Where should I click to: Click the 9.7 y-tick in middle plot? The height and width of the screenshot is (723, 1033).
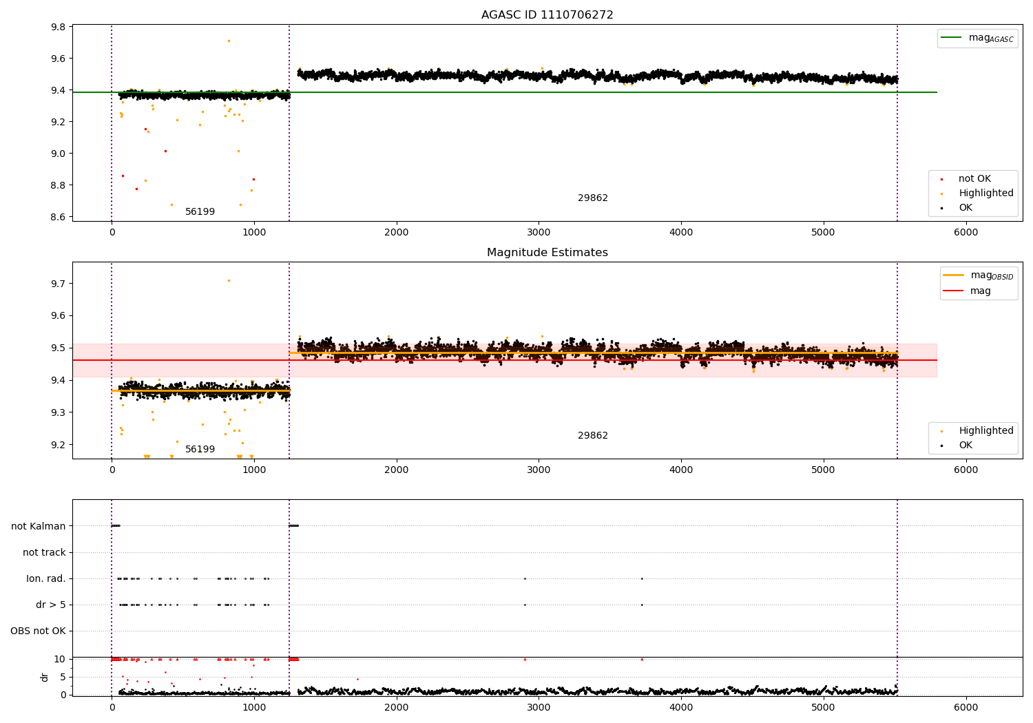[x=59, y=284]
